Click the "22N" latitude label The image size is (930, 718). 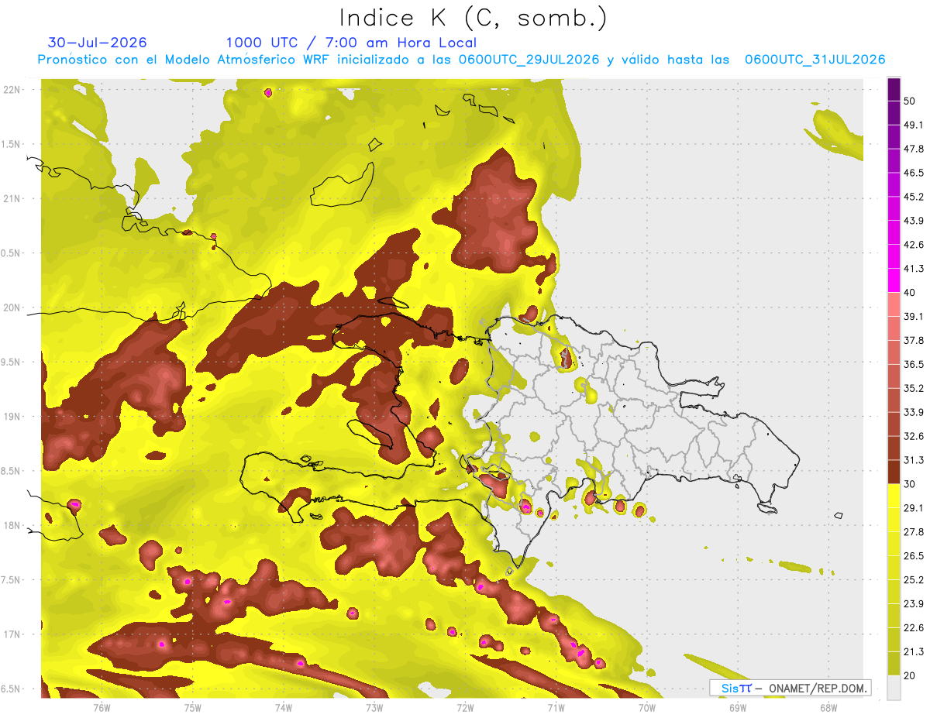pos(13,90)
